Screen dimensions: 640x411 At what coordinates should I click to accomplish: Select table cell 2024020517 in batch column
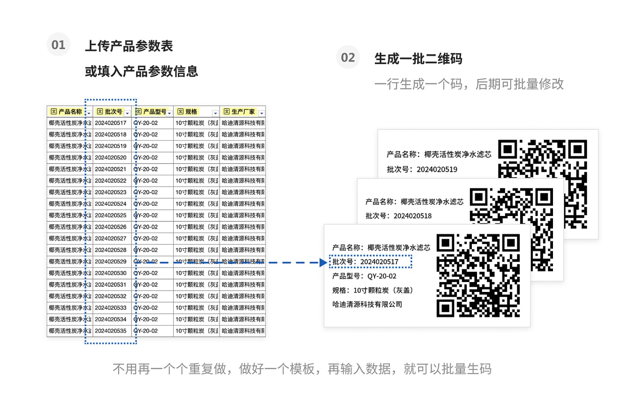pos(112,123)
